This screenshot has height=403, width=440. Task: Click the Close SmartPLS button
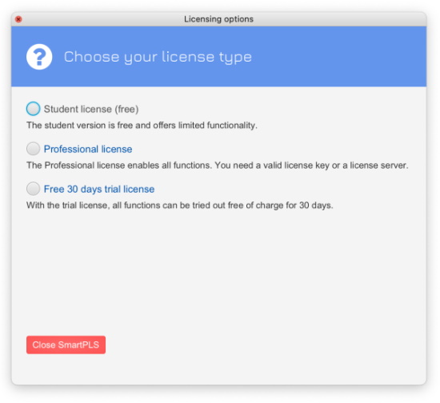point(66,345)
